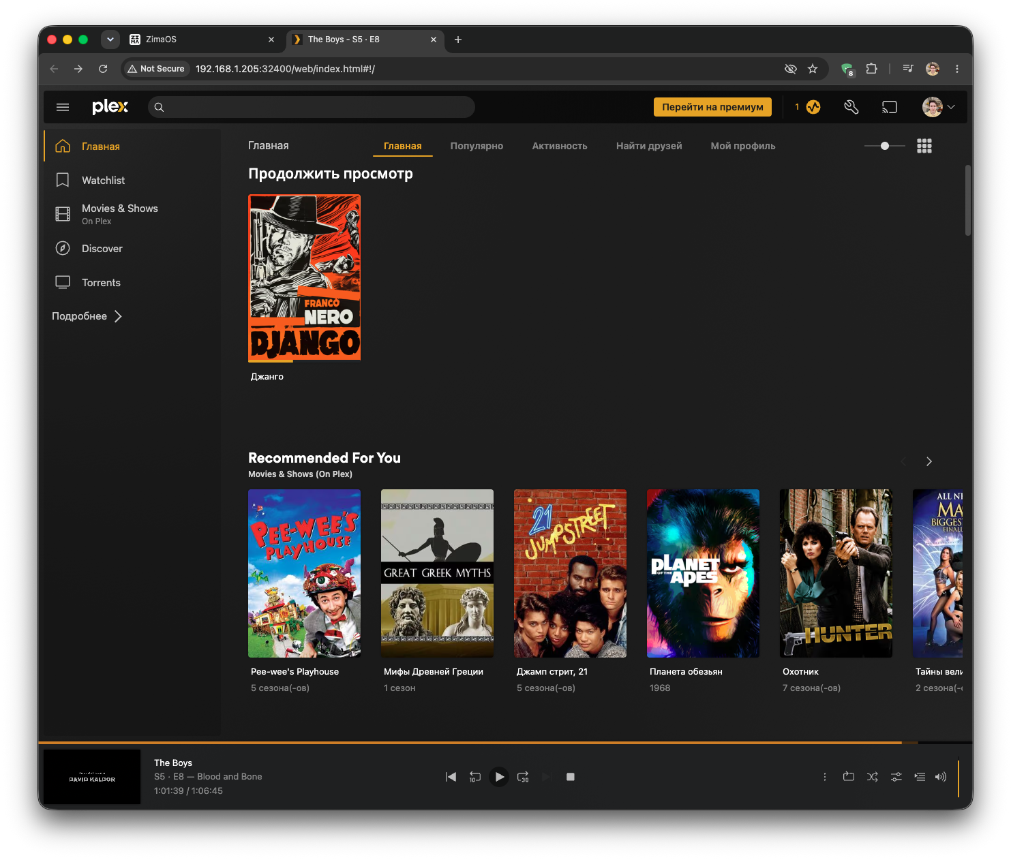Click in the Plex search field

tap(312, 107)
